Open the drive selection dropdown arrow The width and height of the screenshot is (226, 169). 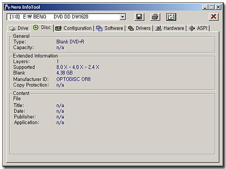pos(122,17)
